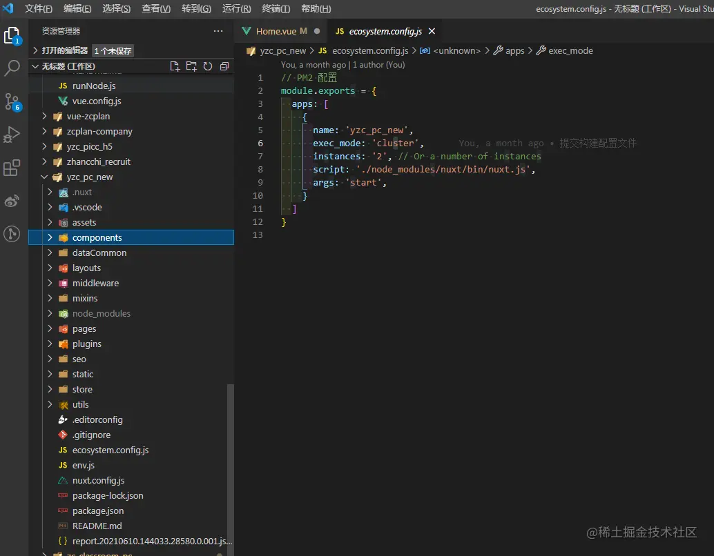This screenshot has height=556, width=714.
Task: Expand the yzc_picc_h5 folder
Action: point(89,146)
